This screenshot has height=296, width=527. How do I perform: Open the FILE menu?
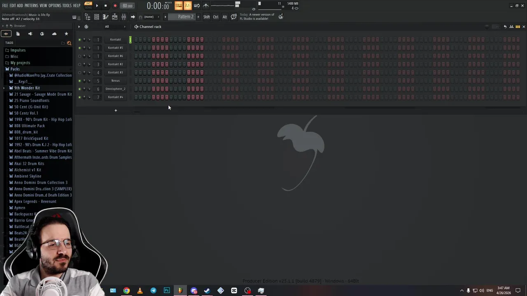coord(5,5)
